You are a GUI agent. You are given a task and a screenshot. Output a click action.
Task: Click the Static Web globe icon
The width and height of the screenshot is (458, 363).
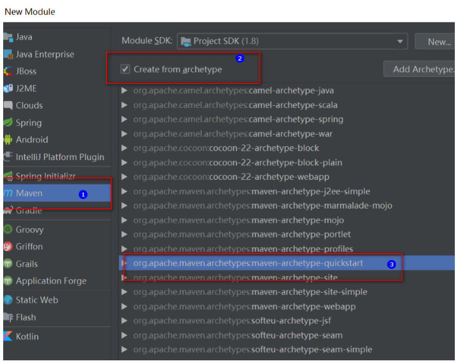[x=8, y=300]
